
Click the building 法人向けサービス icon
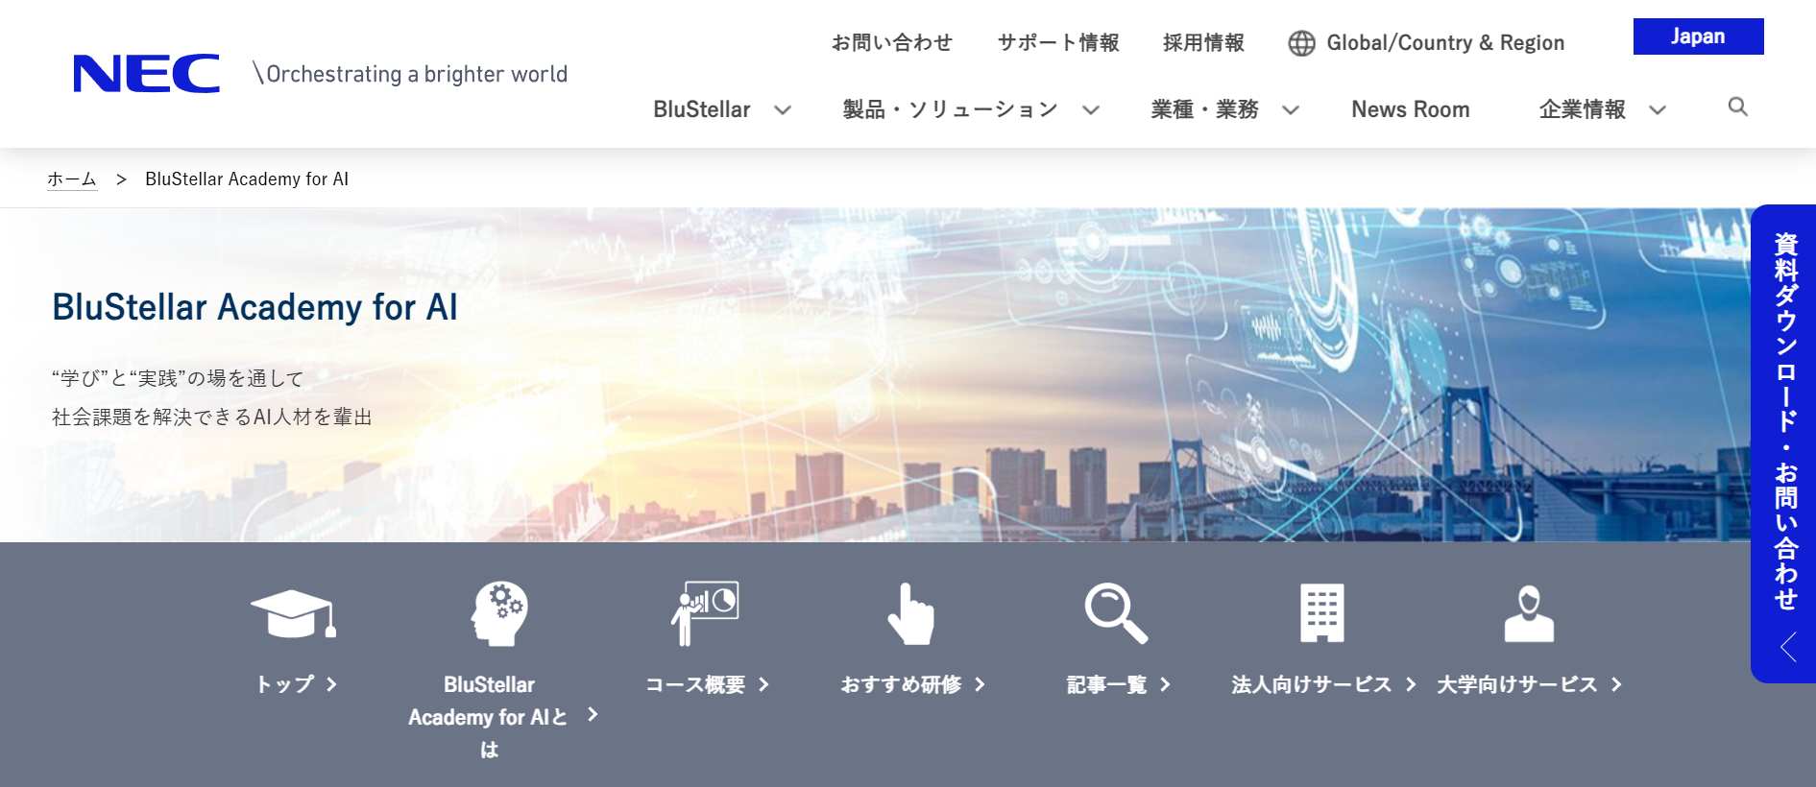point(1321,612)
